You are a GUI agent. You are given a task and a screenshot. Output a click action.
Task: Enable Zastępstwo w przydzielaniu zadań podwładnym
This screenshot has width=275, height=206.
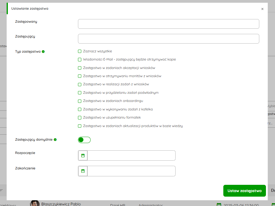coord(80,93)
